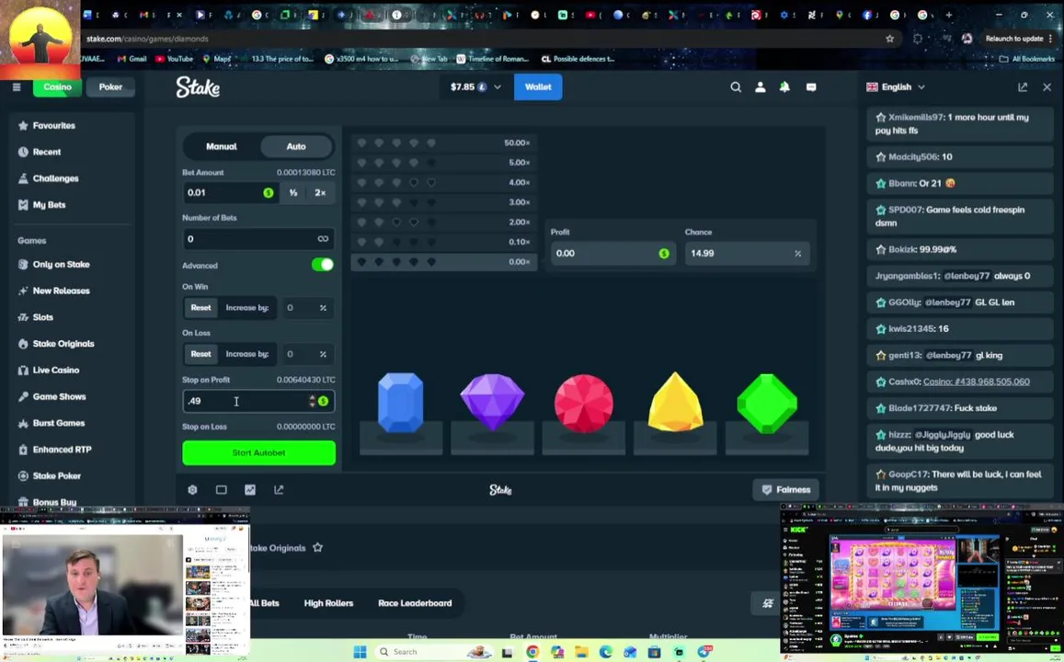1064x662 pixels.
Task: Open game settings gear icon
Action: [192, 490]
